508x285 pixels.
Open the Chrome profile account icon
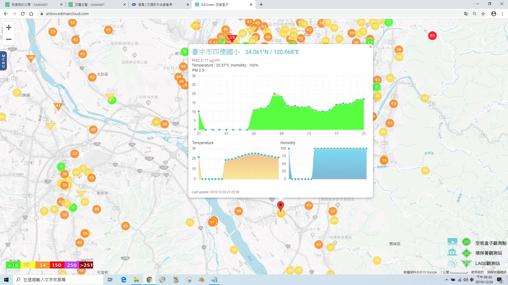point(494,14)
